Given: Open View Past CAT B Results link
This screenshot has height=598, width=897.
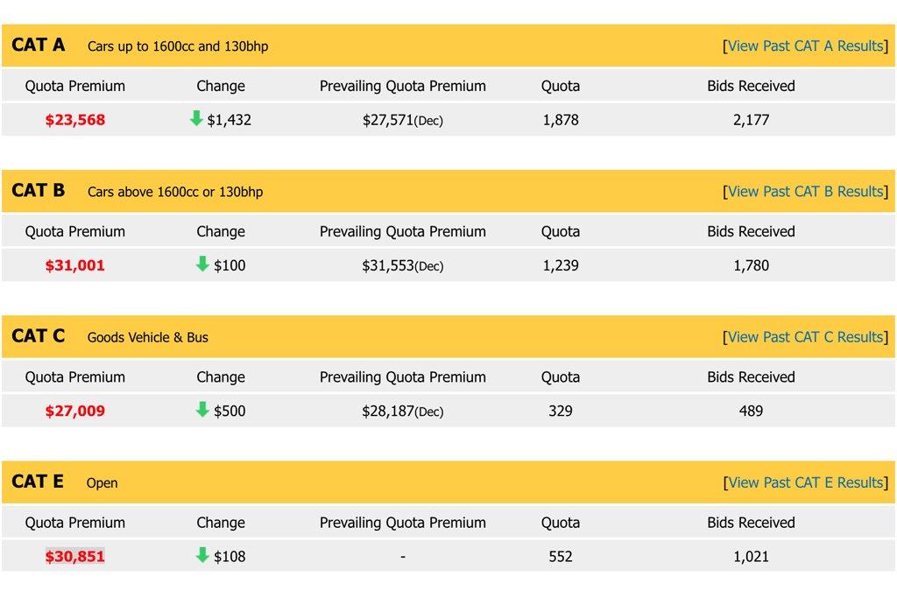Looking at the screenshot, I should 805,191.
